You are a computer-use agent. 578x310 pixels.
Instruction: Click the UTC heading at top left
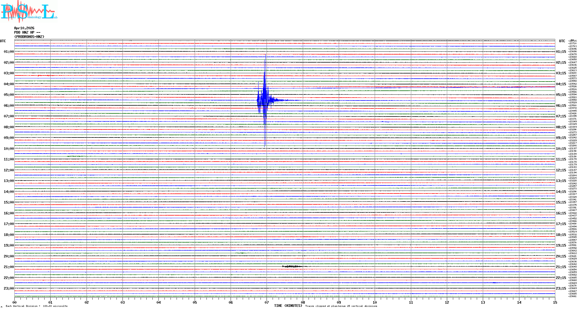tap(3, 41)
